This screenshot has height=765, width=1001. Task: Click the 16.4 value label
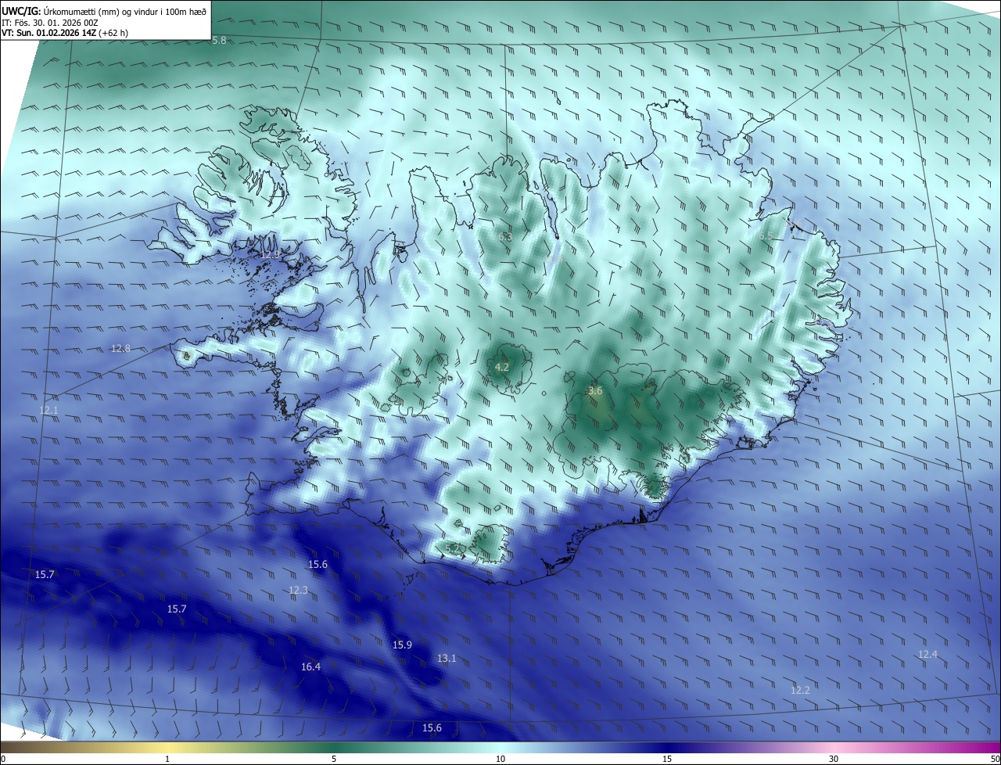click(310, 667)
